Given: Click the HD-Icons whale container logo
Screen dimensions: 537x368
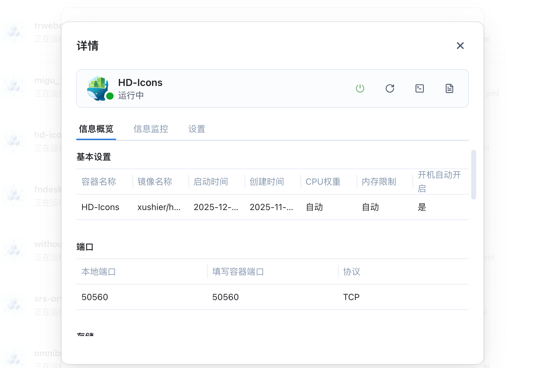Looking at the screenshot, I should 98,88.
